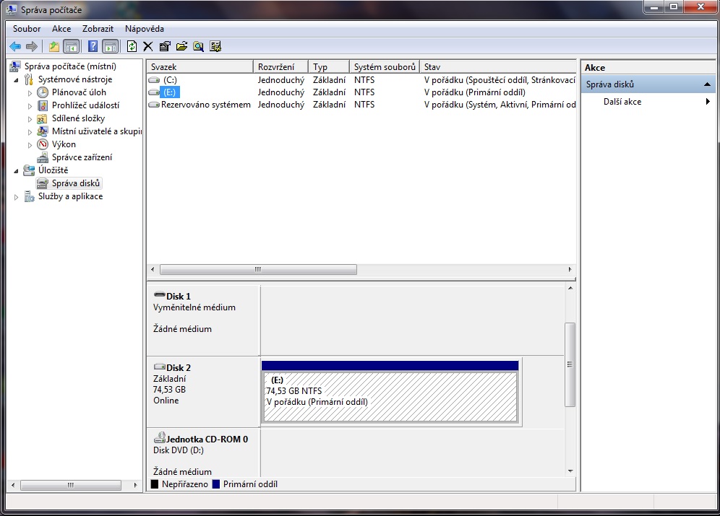Select Správce zařízení in the tree
The height and width of the screenshot is (516, 720).
[82, 157]
